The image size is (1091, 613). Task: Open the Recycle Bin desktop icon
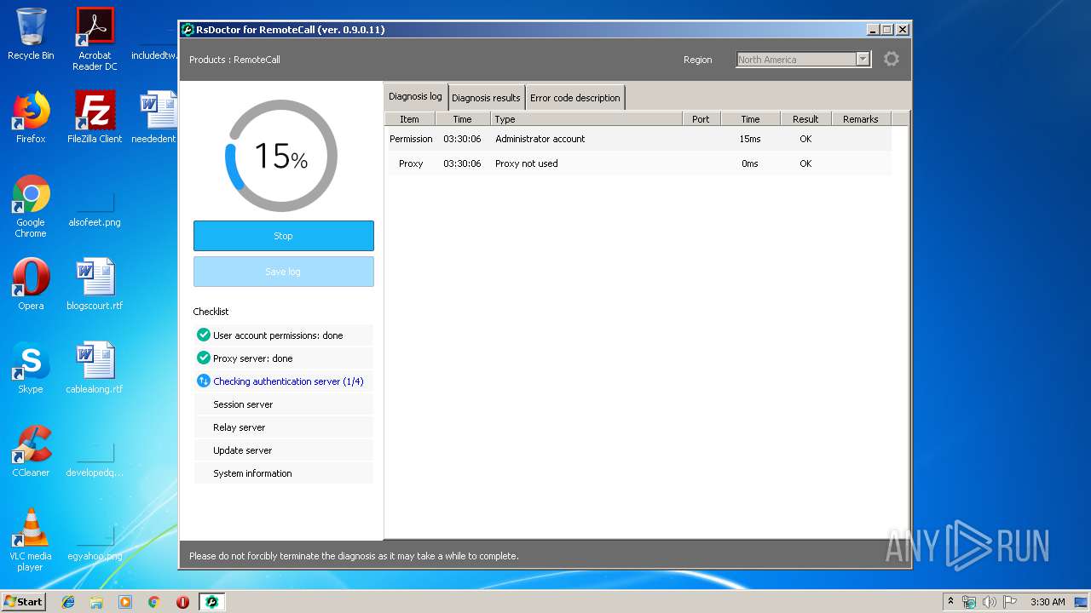[x=31, y=34]
